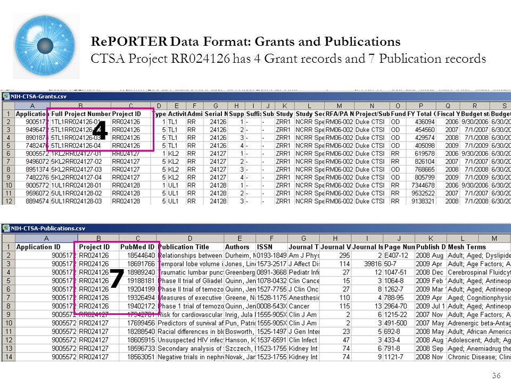
Task: Select PubMed ID cell 18691766
Action: [x=137, y=264]
